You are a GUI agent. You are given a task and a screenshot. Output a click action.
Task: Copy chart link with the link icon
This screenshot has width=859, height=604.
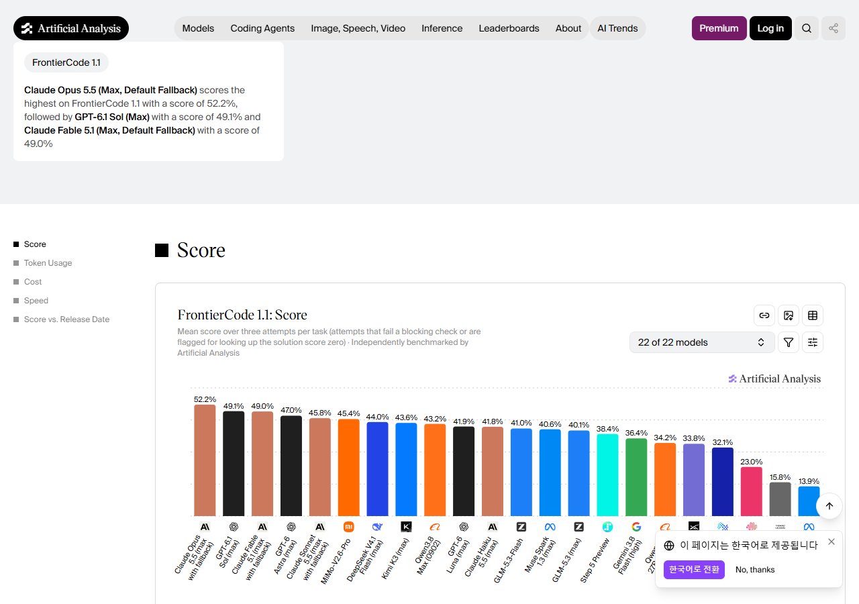click(x=764, y=315)
